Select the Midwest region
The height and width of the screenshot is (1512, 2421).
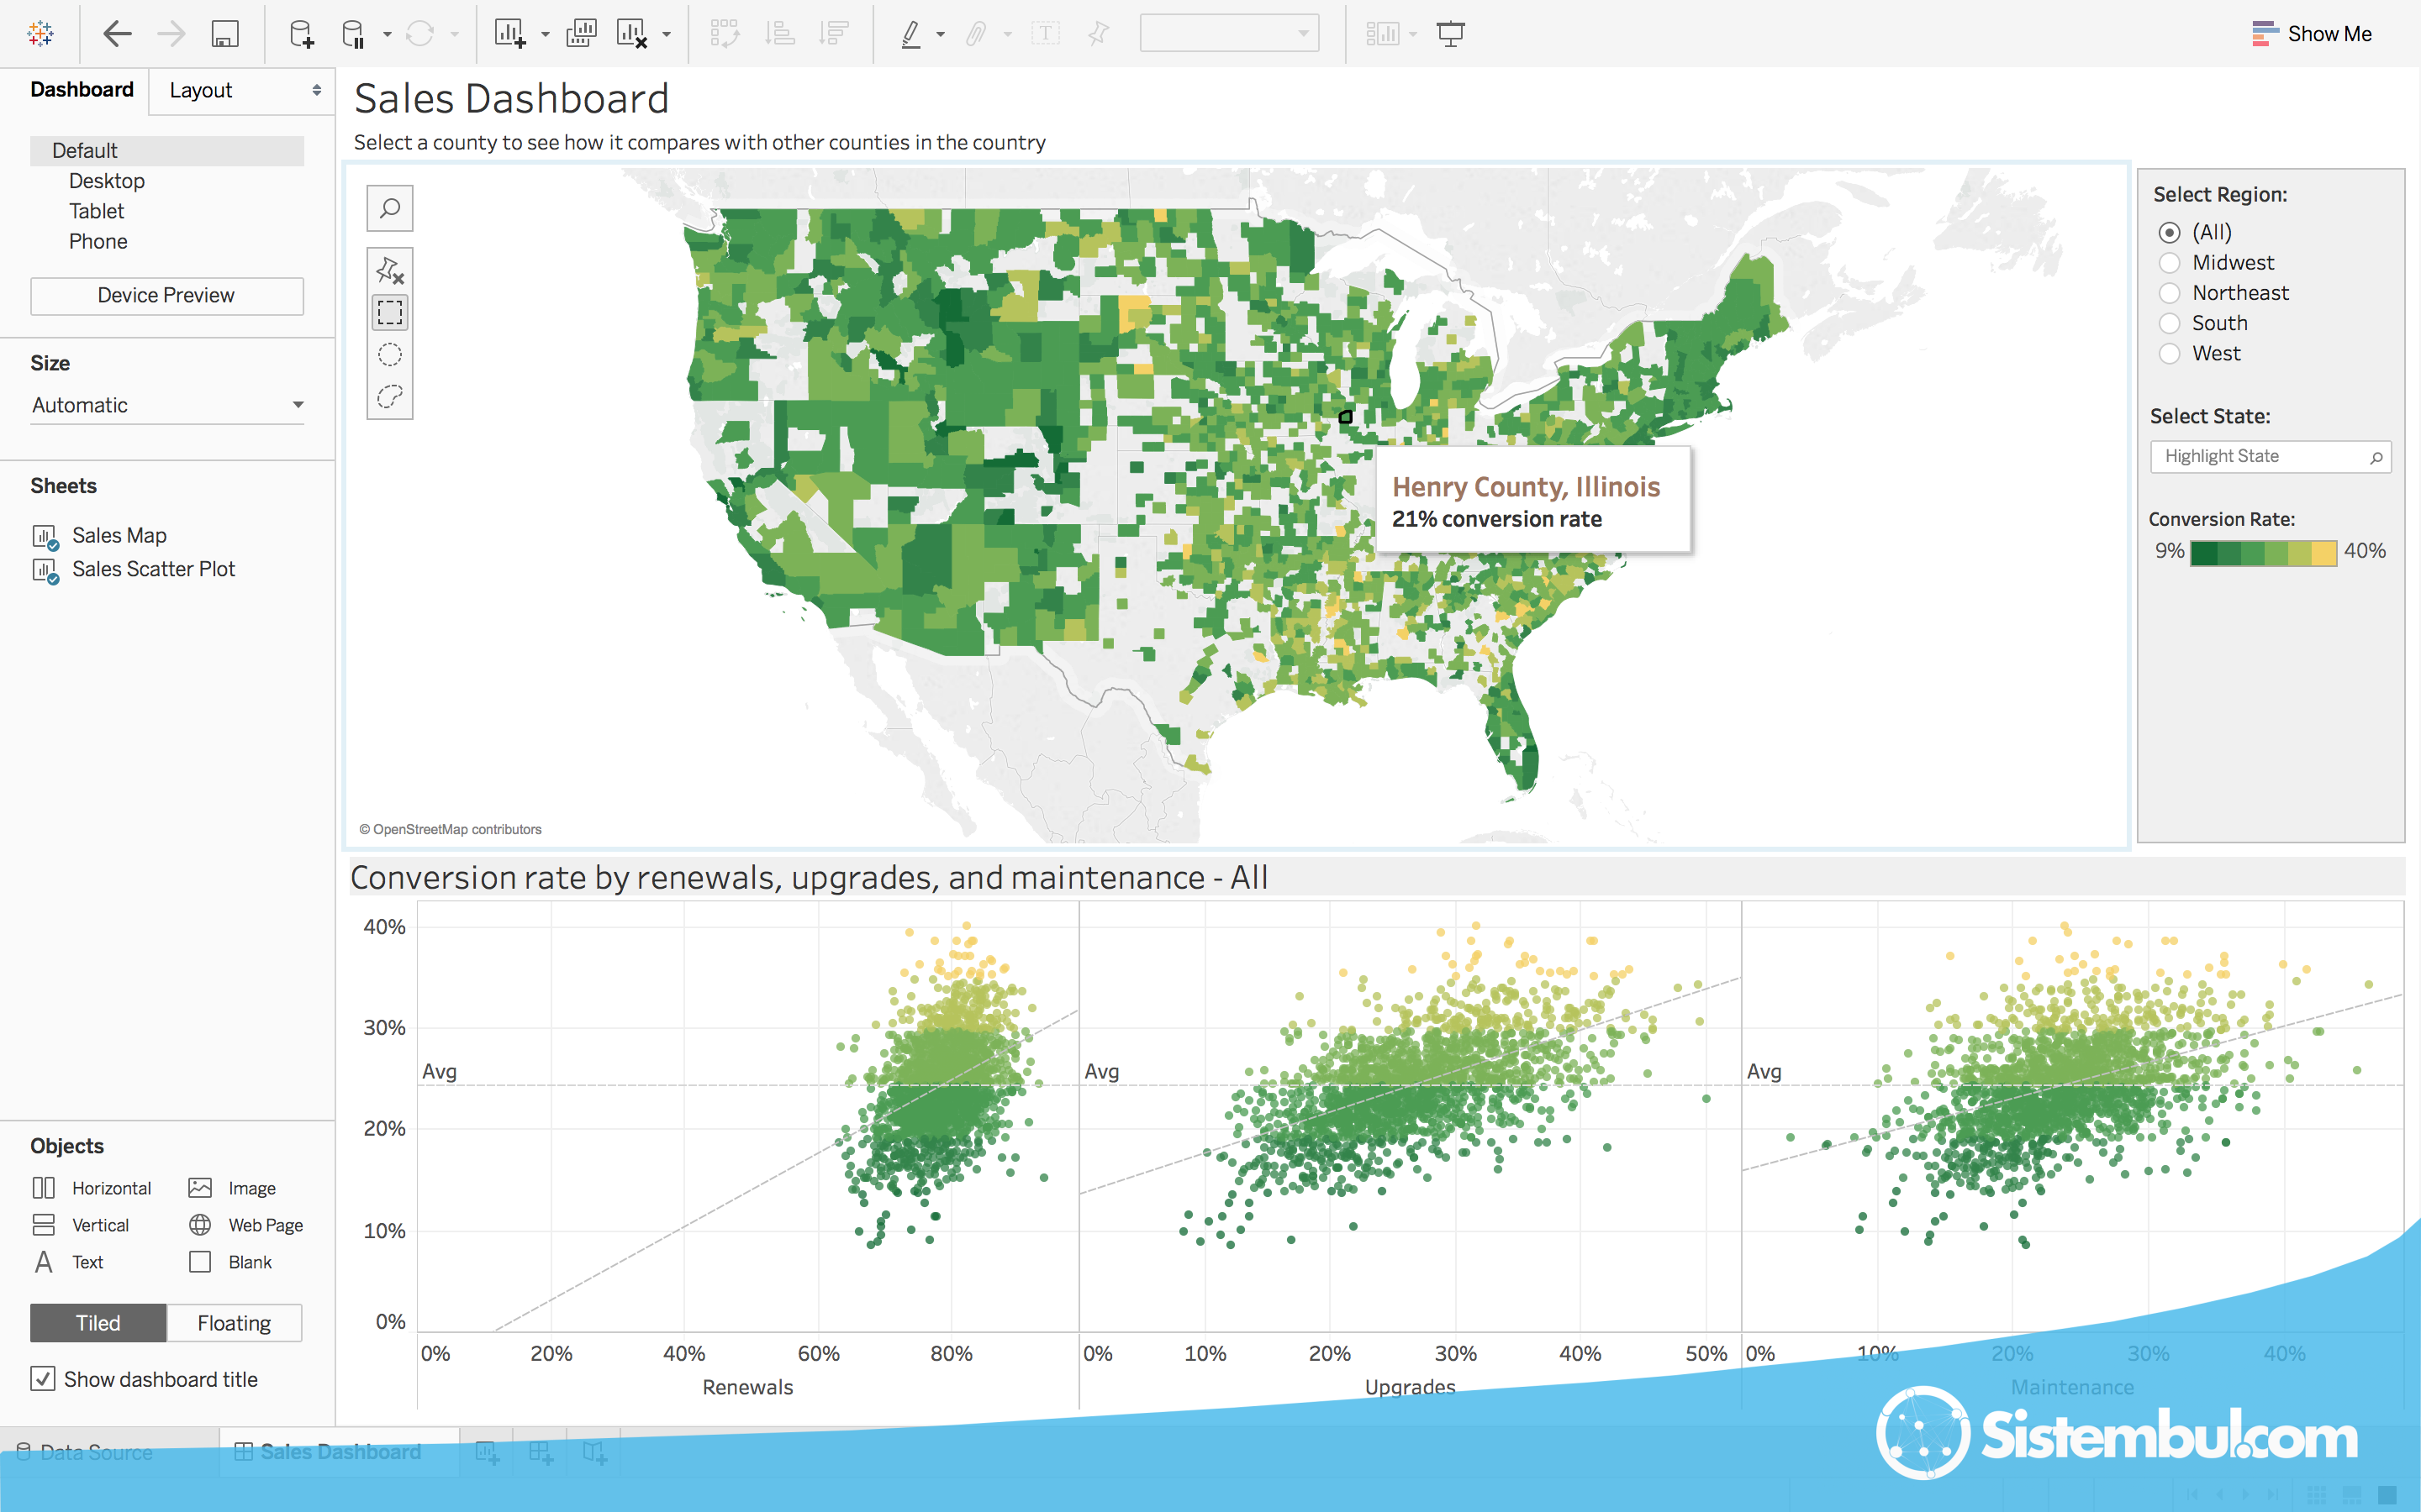coord(2169,263)
